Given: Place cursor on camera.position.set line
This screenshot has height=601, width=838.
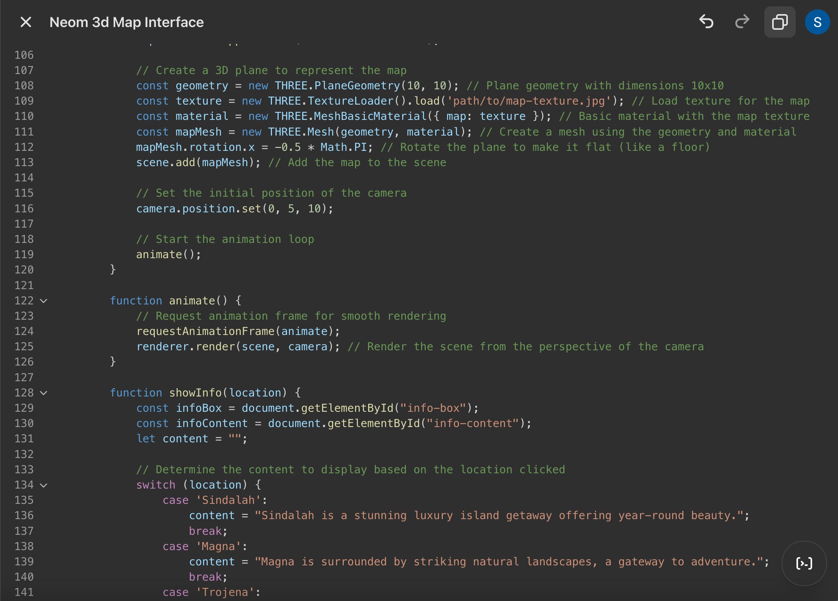Looking at the screenshot, I should click(234, 209).
